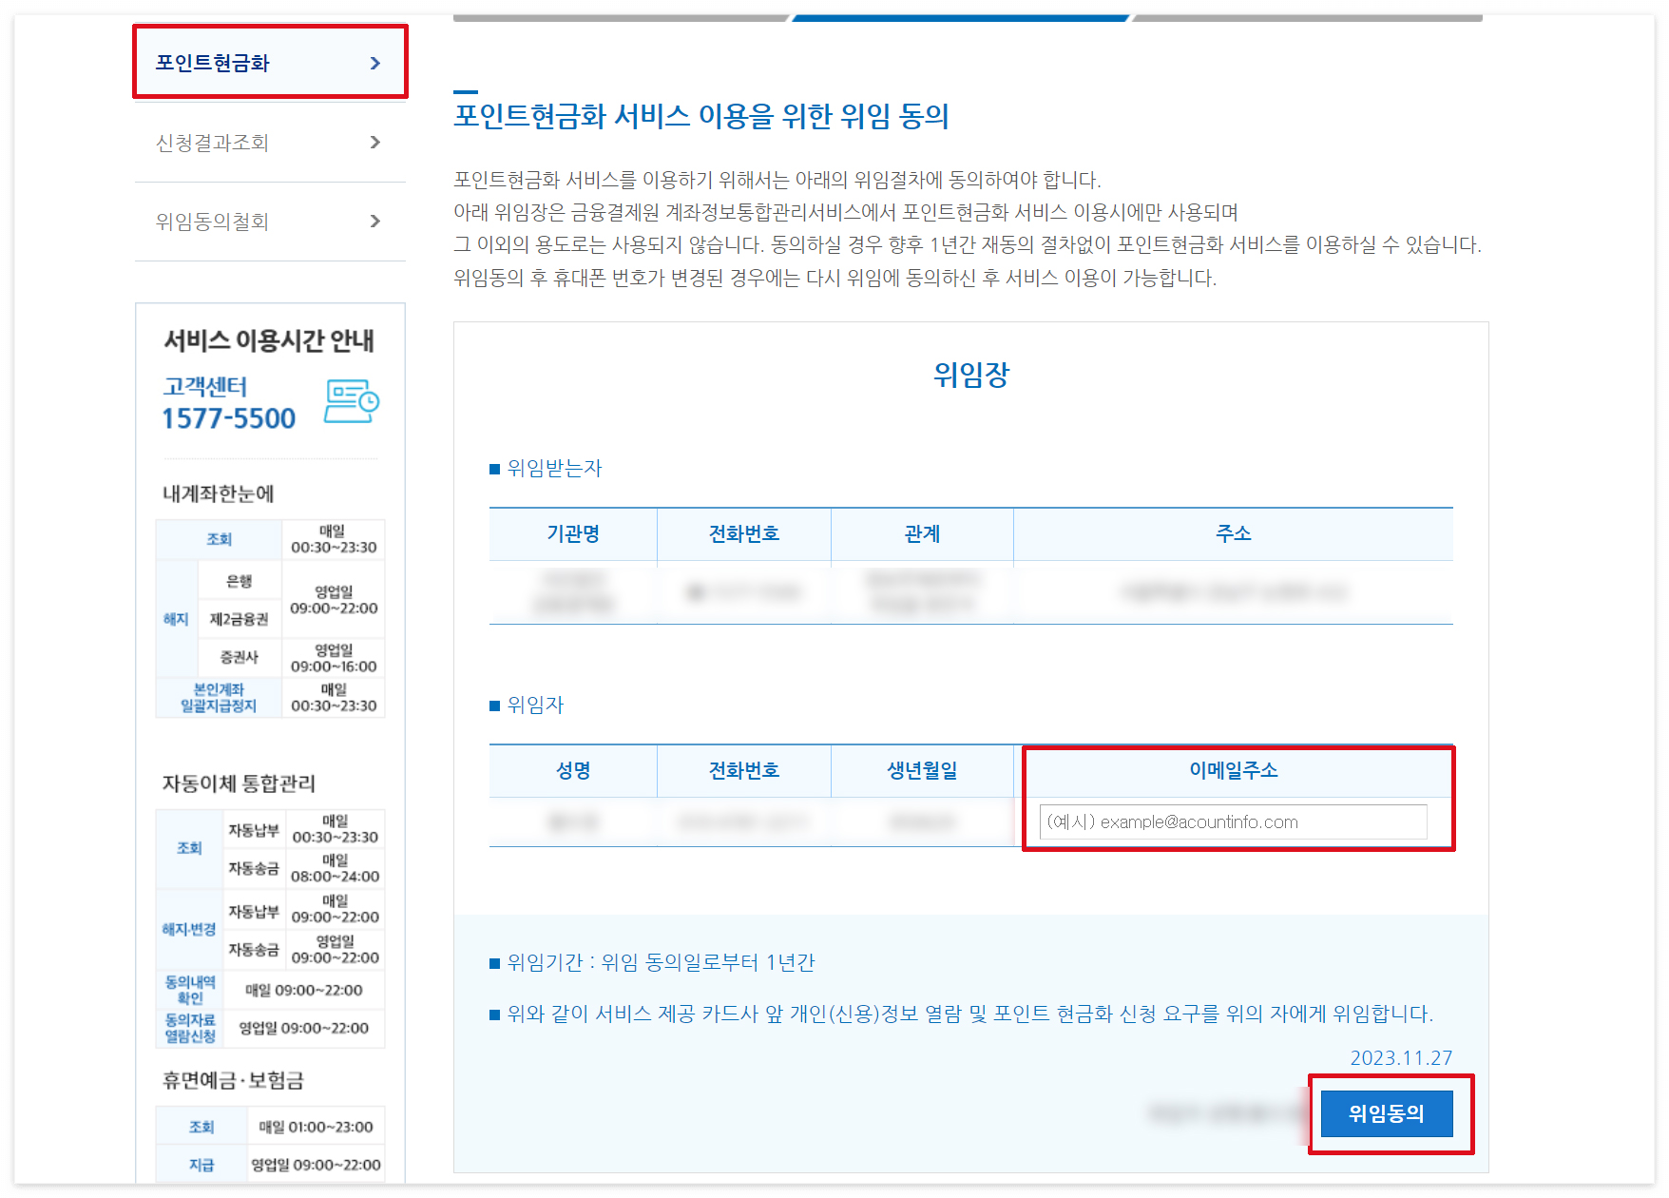The width and height of the screenshot is (1669, 1198).
Task: Click the 위임장 document title
Action: click(970, 375)
